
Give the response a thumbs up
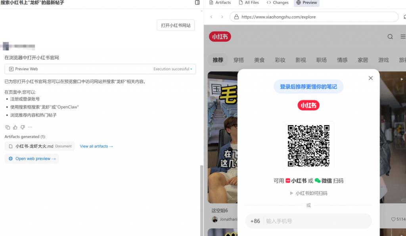point(15,128)
